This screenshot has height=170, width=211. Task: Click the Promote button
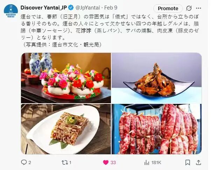click(168, 8)
